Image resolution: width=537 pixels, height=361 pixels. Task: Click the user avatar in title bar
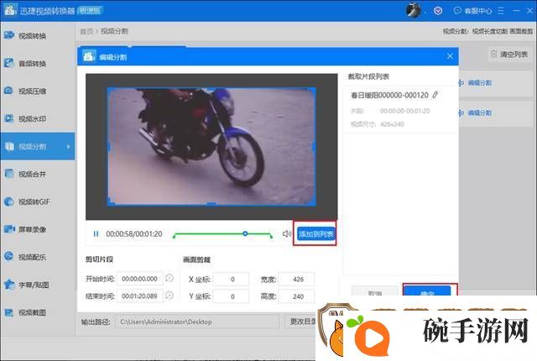click(x=414, y=10)
